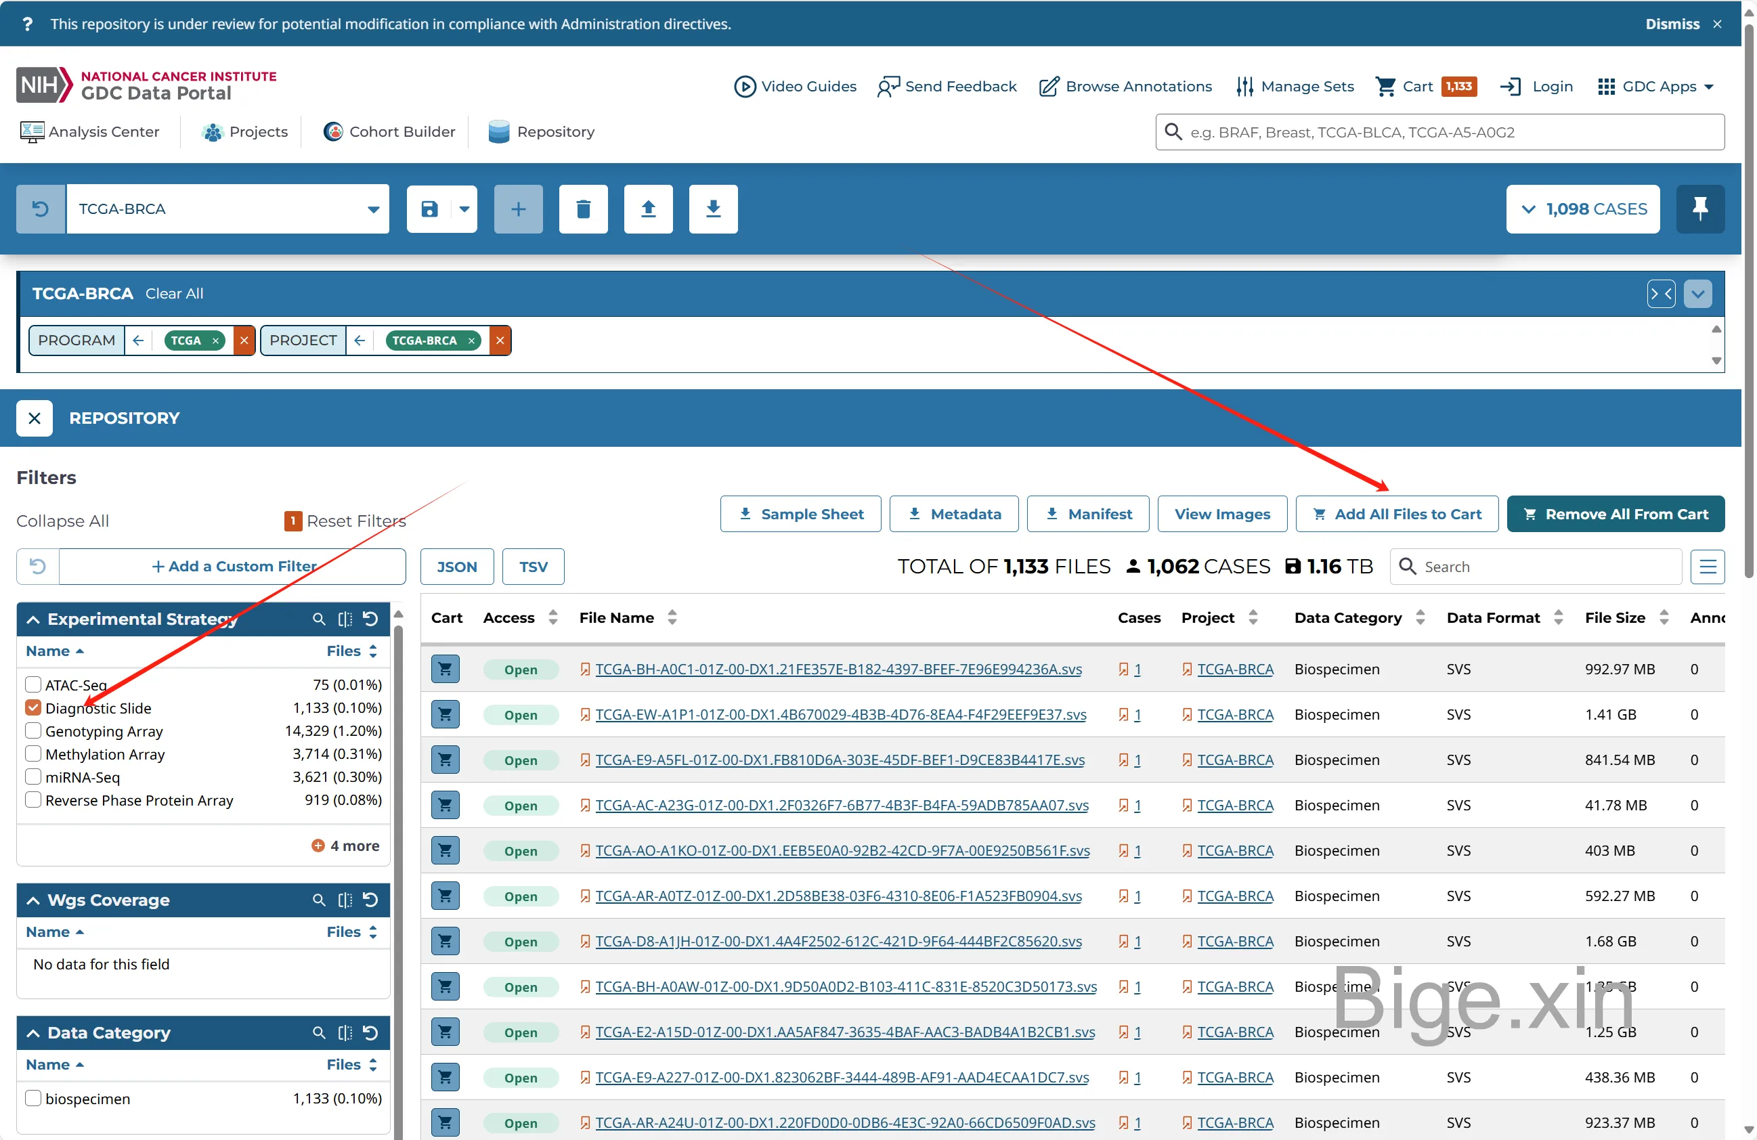Open the Projects tab
This screenshot has width=1757, height=1140.
(244, 131)
